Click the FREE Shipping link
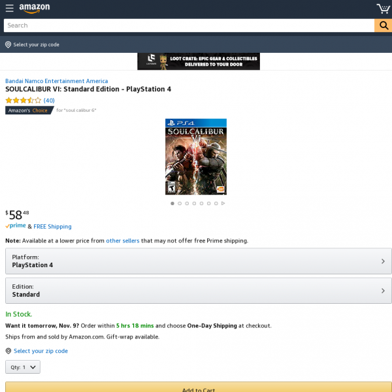392x392 pixels. click(52, 227)
